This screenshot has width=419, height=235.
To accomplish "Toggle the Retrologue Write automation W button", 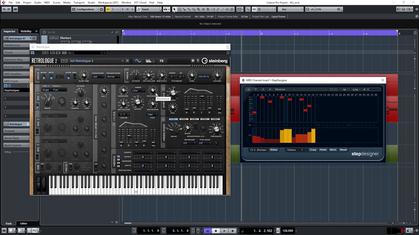I will tap(47, 53).
